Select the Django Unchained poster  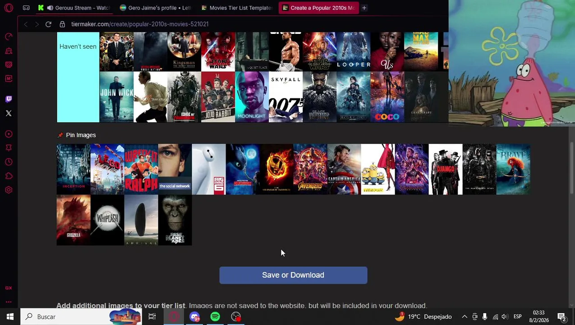click(x=446, y=169)
